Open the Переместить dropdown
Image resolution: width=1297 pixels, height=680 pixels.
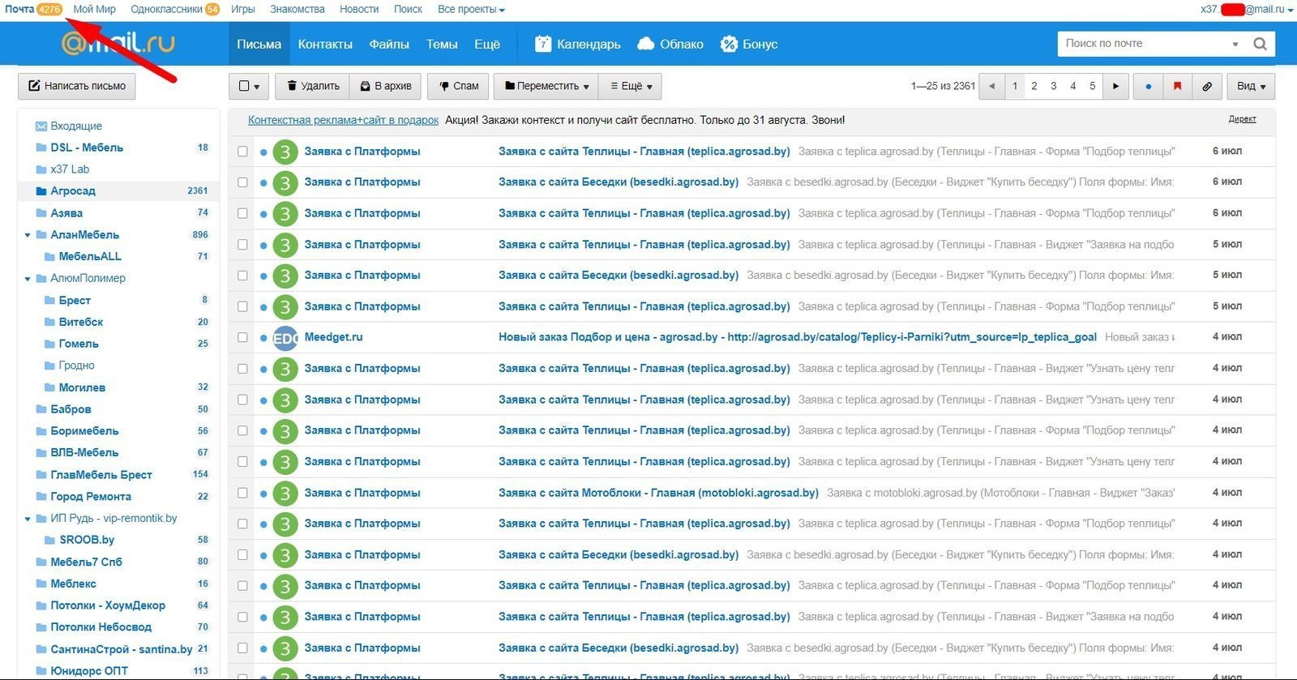click(546, 86)
